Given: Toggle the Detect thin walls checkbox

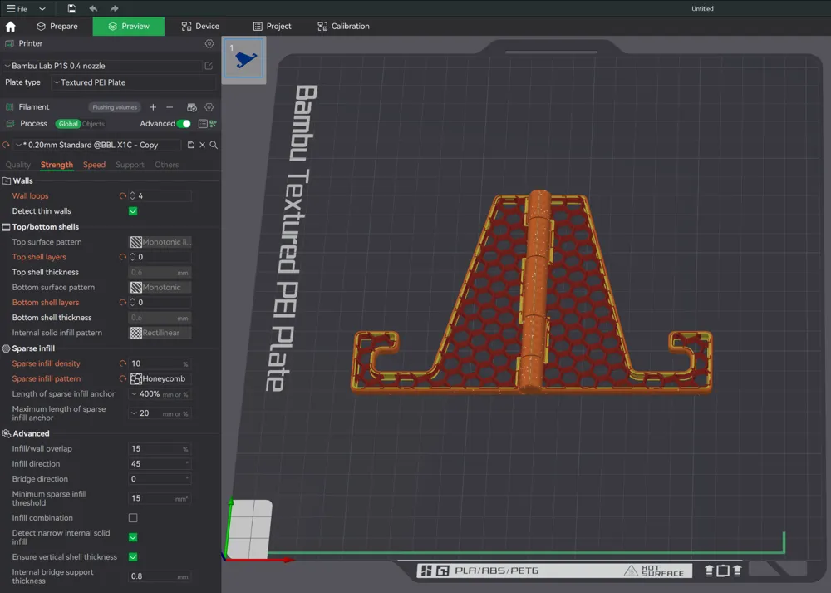Looking at the screenshot, I should (x=133, y=211).
